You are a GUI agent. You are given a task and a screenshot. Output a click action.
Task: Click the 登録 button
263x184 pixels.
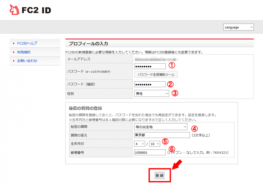[x=160, y=175]
